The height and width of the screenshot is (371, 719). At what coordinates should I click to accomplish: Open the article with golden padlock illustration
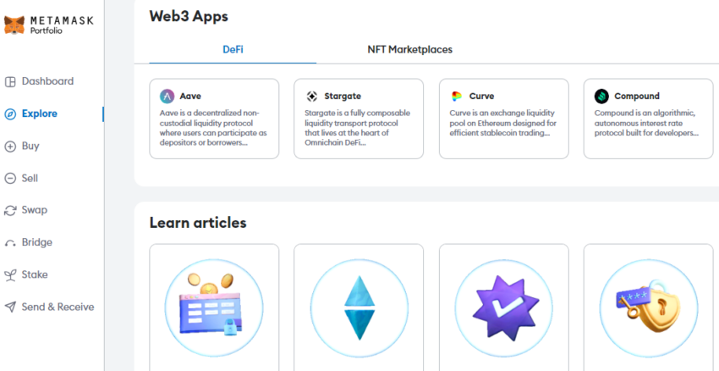649,307
